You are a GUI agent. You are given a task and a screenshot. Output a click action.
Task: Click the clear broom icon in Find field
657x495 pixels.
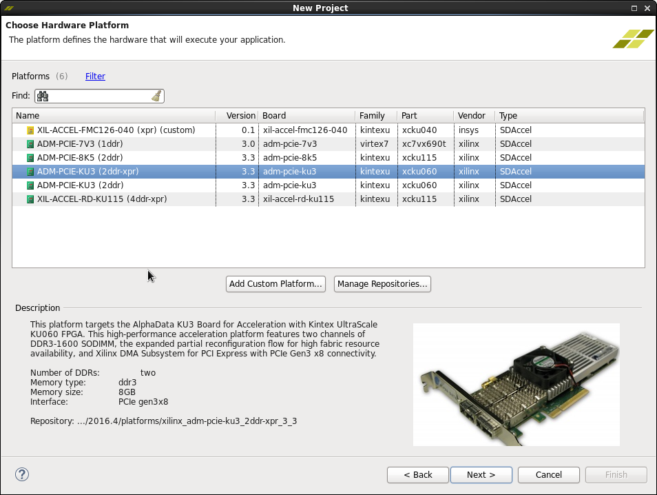point(156,97)
